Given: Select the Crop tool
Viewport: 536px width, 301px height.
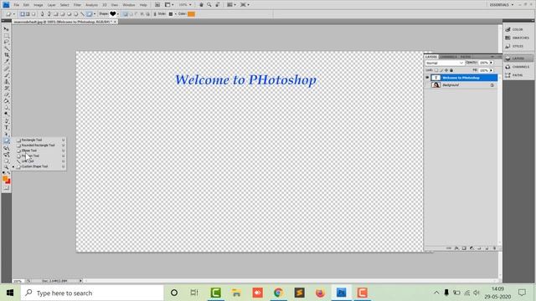Looking at the screenshot, I should [6, 55].
